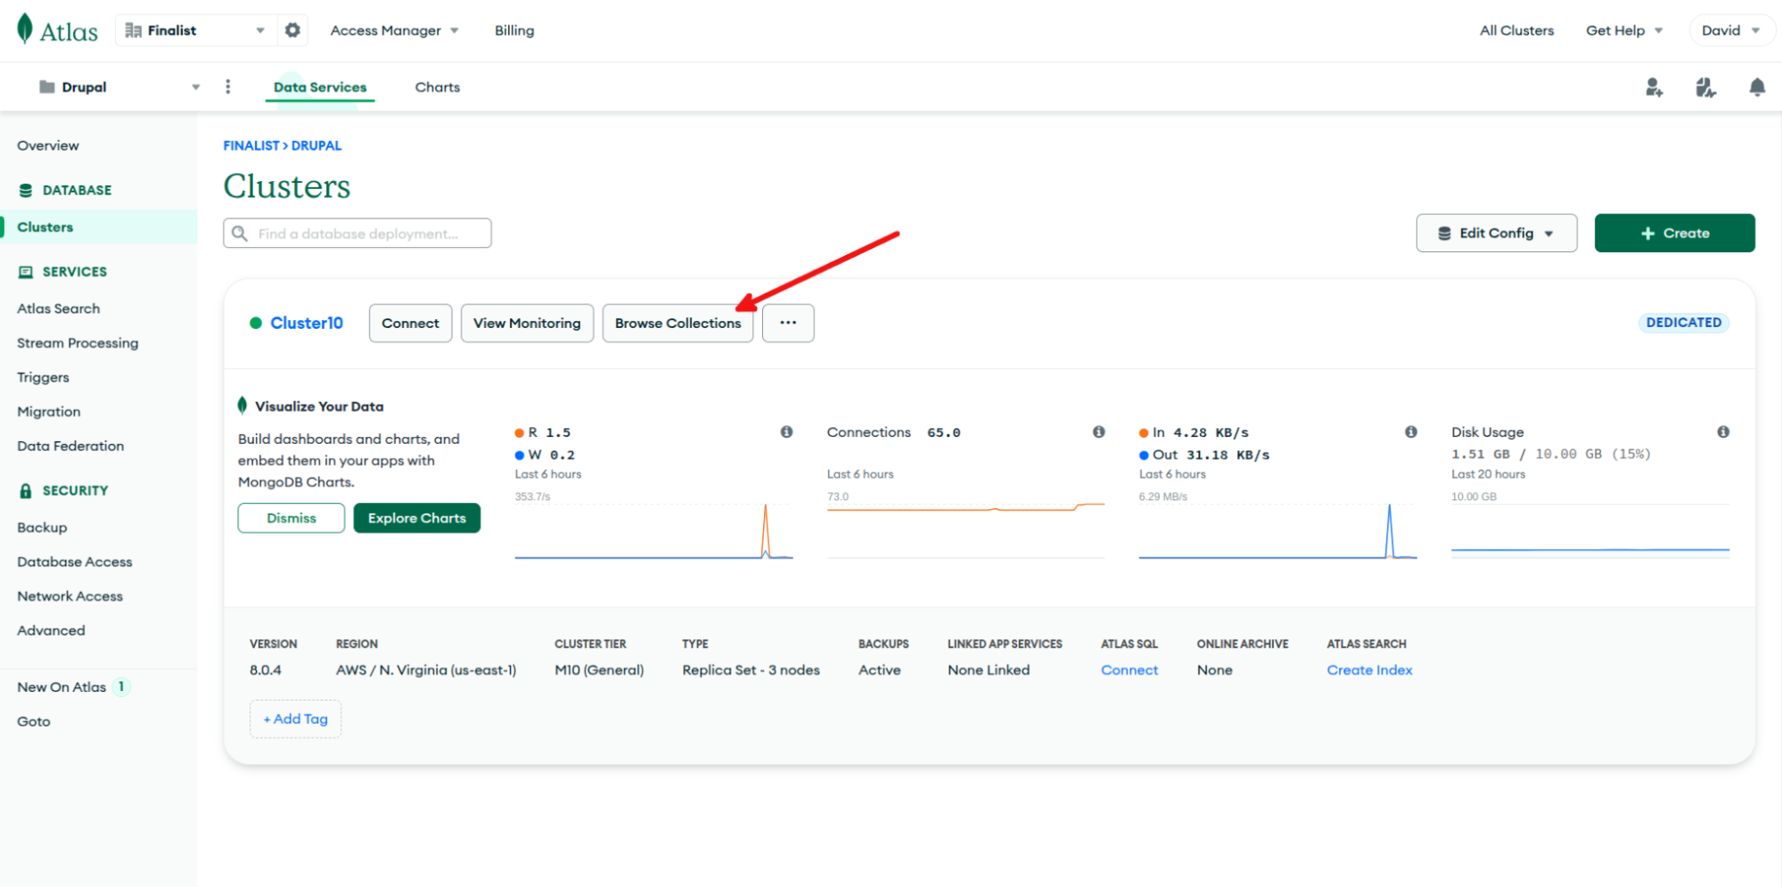This screenshot has width=1782, height=887.
Task: Open the Edit Config dropdown
Action: click(x=1496, y=233)
